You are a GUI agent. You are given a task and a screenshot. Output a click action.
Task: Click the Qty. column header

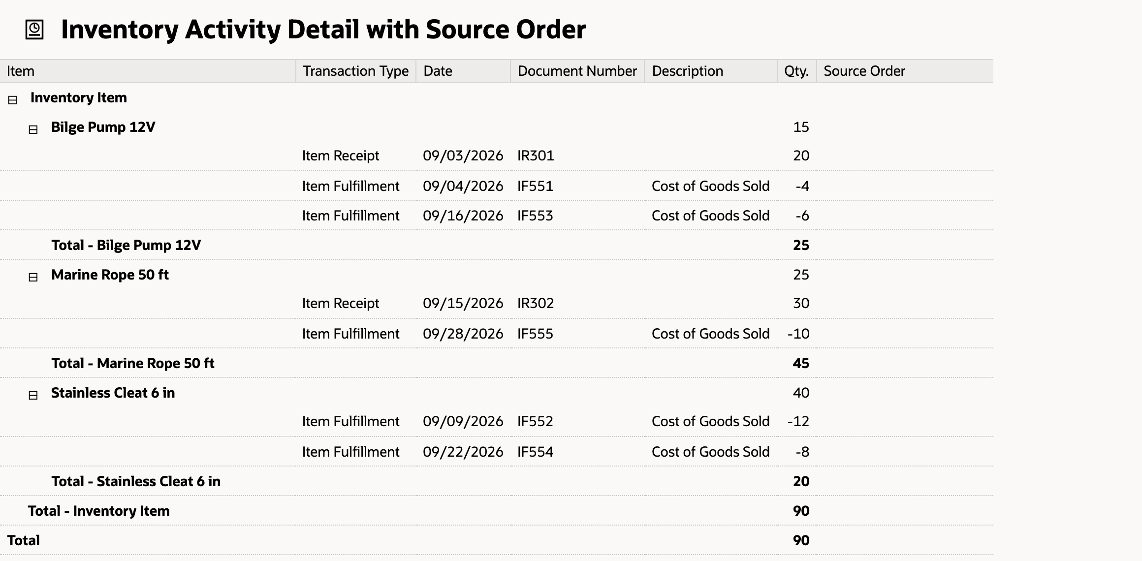(797, 71)
